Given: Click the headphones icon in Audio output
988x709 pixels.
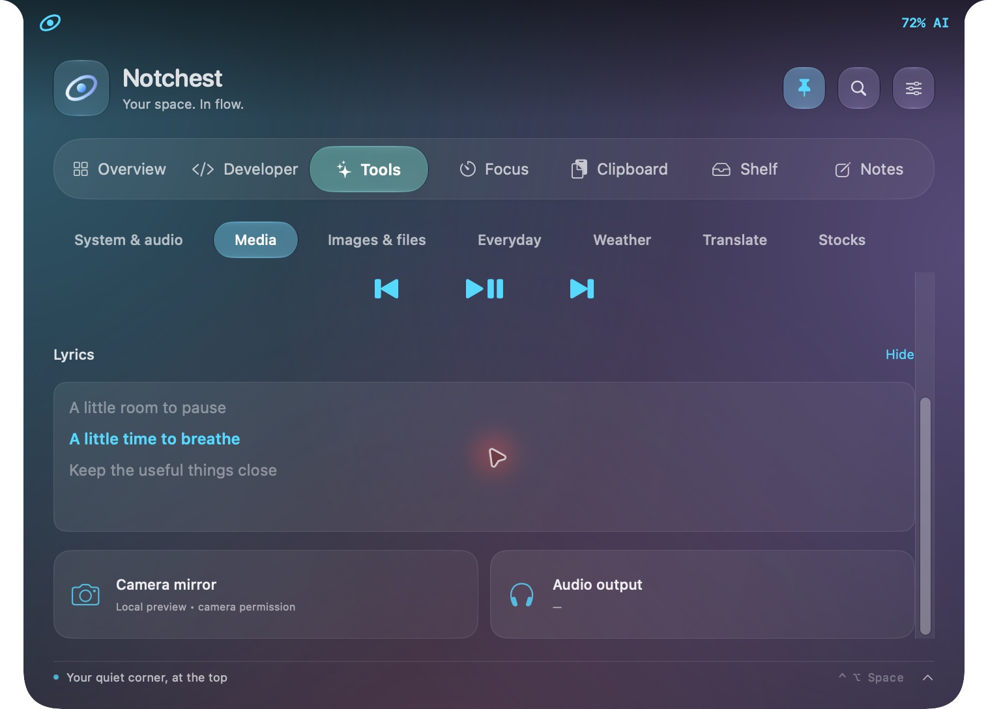Looking at the screenshot, I should point(521,594).
